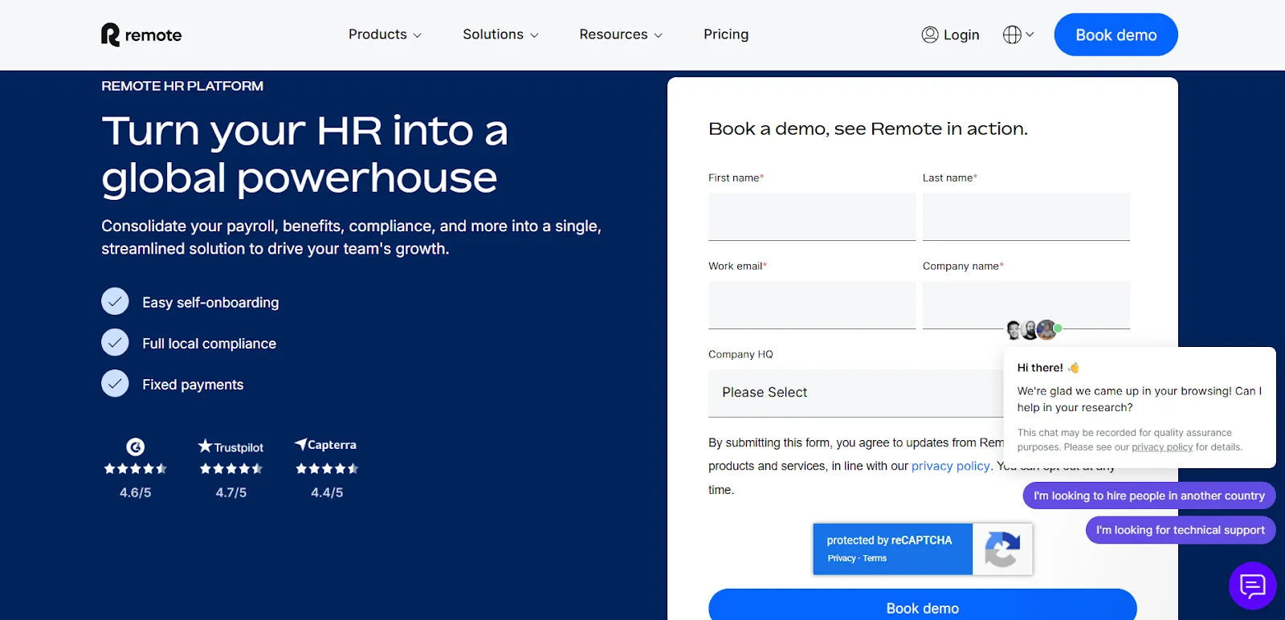Image resolution: width=1285 pixels, height=620 pixels.
Task: Click the Solutions chevron arrow
Action: click(534, 35)
